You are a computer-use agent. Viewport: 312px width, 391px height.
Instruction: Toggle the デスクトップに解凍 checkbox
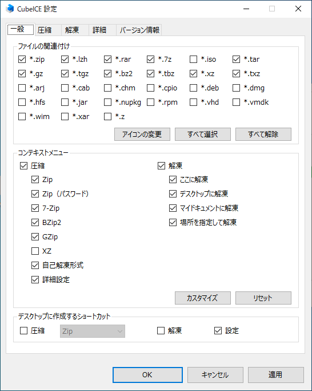[x=173, y=193]
